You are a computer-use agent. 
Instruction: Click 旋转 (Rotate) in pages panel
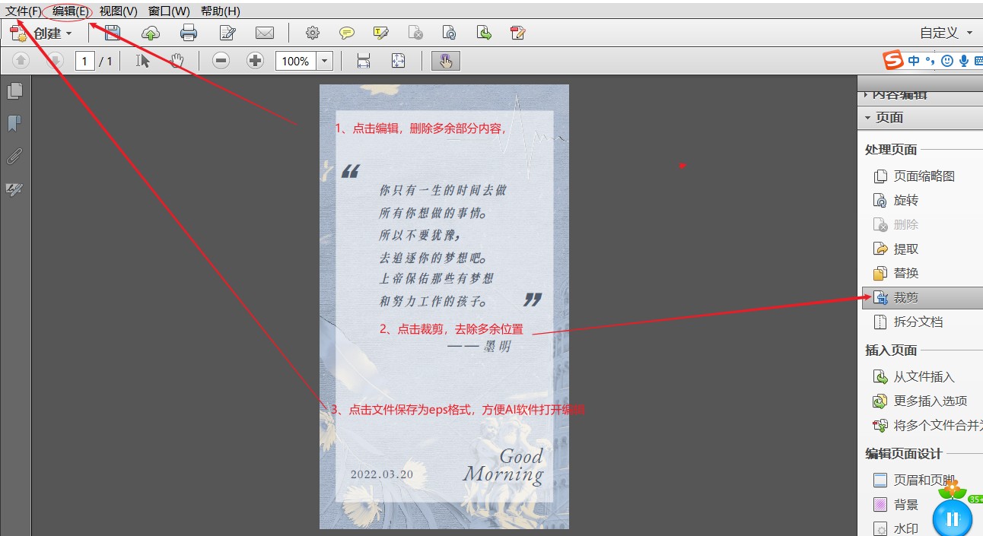coord(905,200)
